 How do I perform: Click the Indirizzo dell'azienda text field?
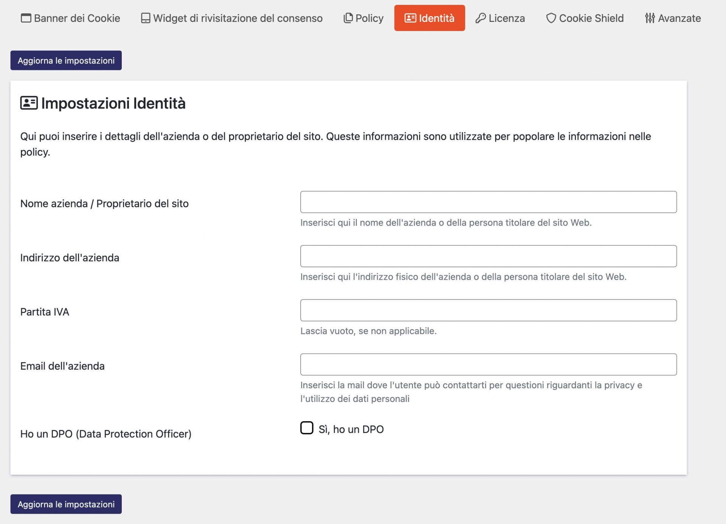click(x=489, y=256)
